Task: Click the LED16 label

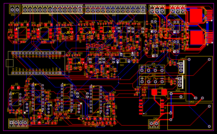Action: (169, 79)
